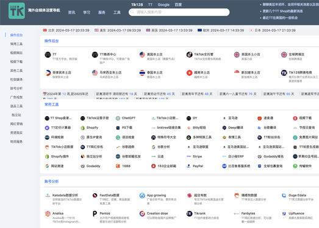This screenshot has width=319, height=228.
Task: Select 视频下载 in the left sidebar
Action: (16, 61)
